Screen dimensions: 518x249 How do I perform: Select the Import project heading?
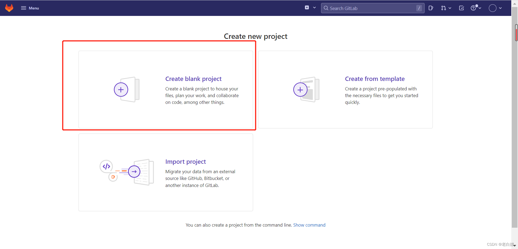186,162
